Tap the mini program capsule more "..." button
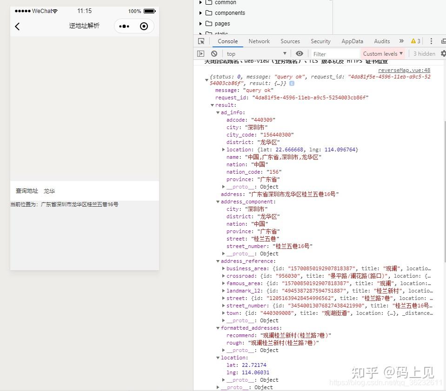The image size is (446, 391). click(x=124, y=26)
